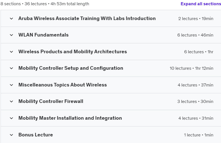The height and width of the screenshot is (143, 221).
Task: Open Mobility Master Installation and Integration title
Action: pyautogui.click(x=70, y=118)
